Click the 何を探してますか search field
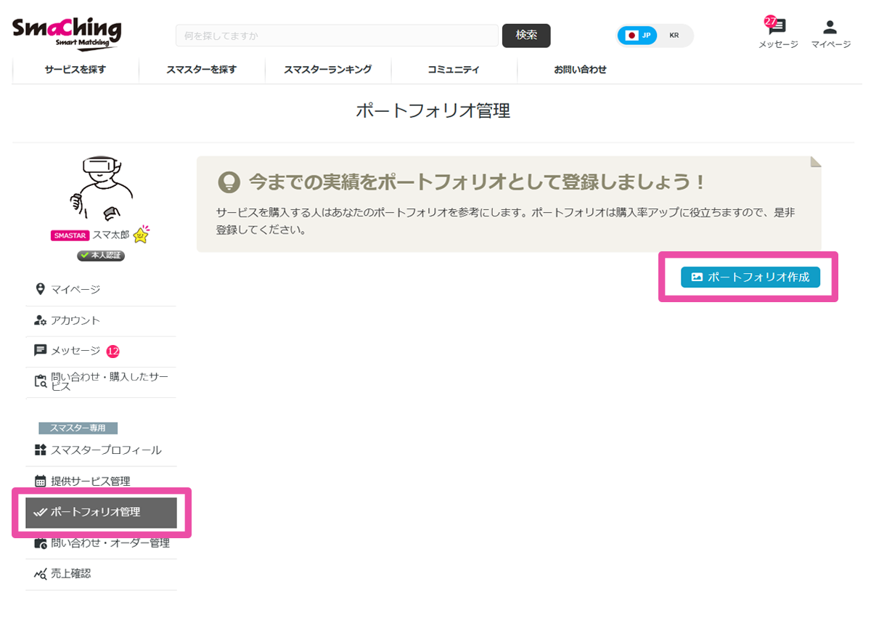This screenshot has width=871, height=621. tap(336, 36)
